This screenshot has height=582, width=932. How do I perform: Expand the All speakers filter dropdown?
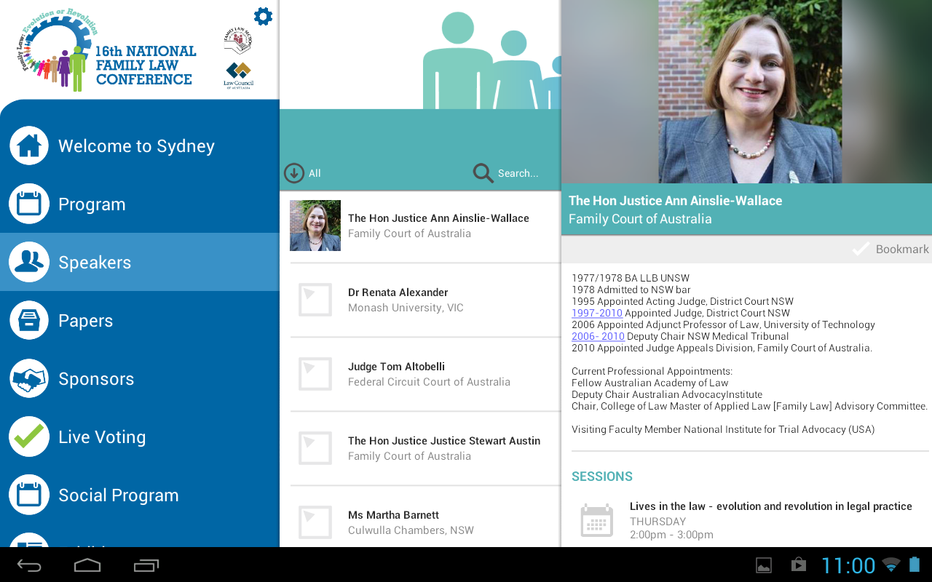(303, 173)
